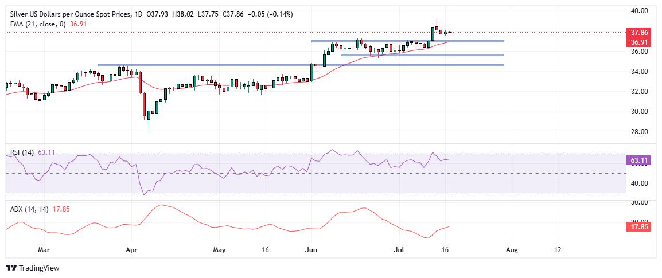Click the red 17.85 ADX value label
Screen dimensions: 662x278
[x=640, y=226]
